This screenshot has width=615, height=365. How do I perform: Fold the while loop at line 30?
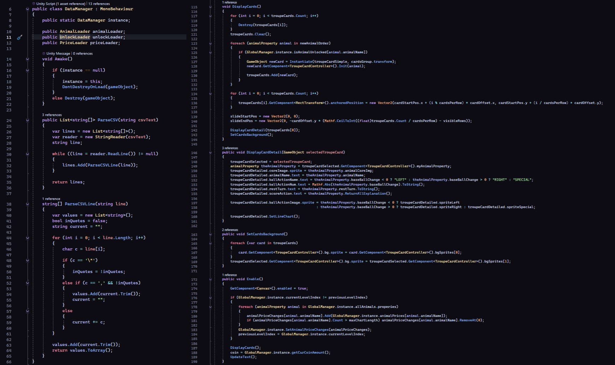point(28,154)
